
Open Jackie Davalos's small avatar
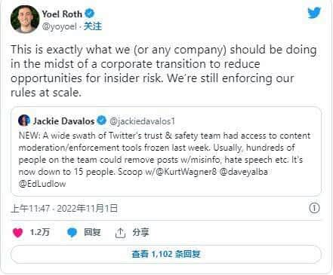tap(24, 121)
